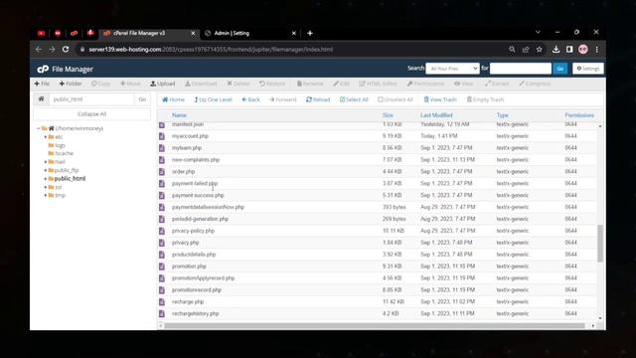636x358 pixels.
Task: Tick Unselect All files
Action: coord(396,99)
